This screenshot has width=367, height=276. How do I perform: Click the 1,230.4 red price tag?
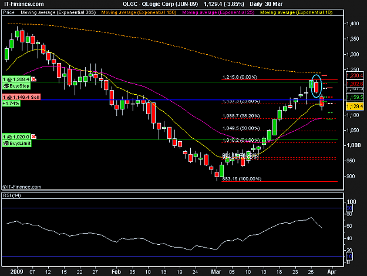tap(355, 75)
